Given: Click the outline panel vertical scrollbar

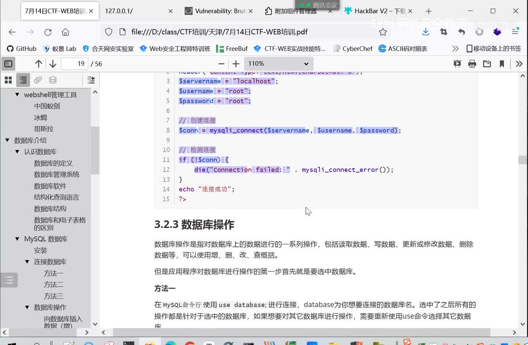Looking at the screenshot, I should [95, 150].
